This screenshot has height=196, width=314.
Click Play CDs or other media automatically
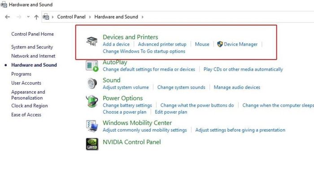click(243, 69)
